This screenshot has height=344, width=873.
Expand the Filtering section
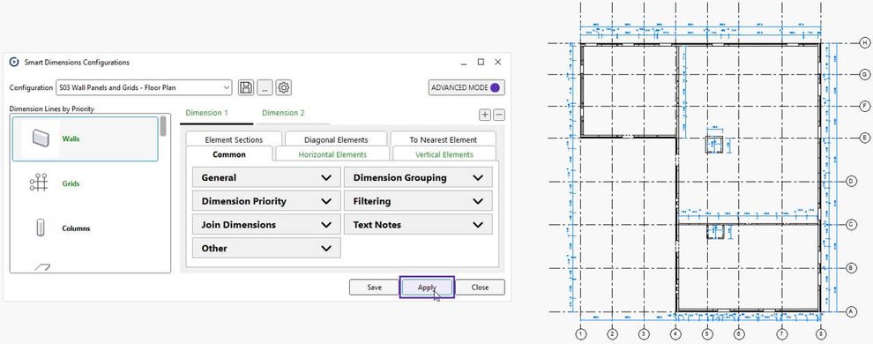[x=418, y=201]
